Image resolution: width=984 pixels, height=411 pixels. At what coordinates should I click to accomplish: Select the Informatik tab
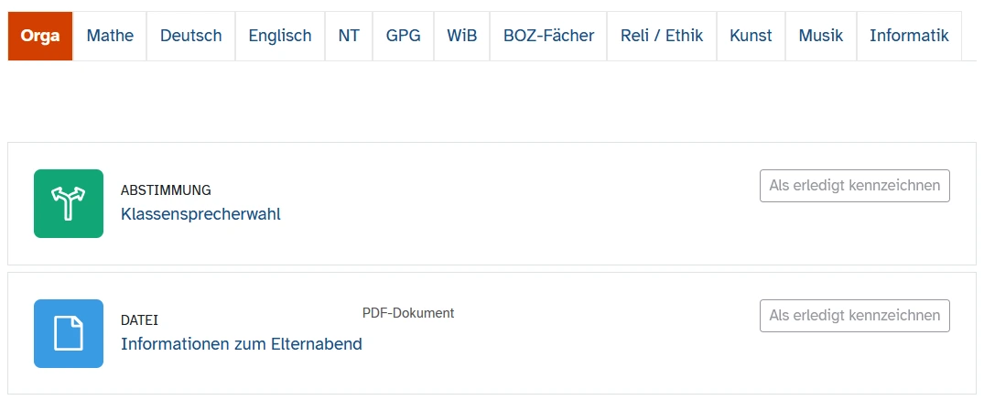tap(909, 37)
